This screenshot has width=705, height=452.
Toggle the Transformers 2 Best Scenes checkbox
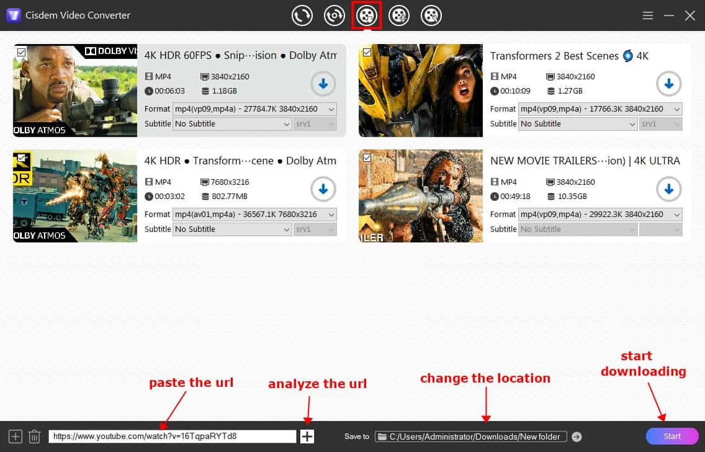[x=367, y=53]
